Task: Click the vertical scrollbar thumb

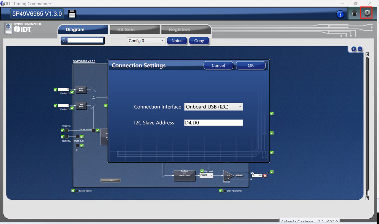Action: point(367,123)
